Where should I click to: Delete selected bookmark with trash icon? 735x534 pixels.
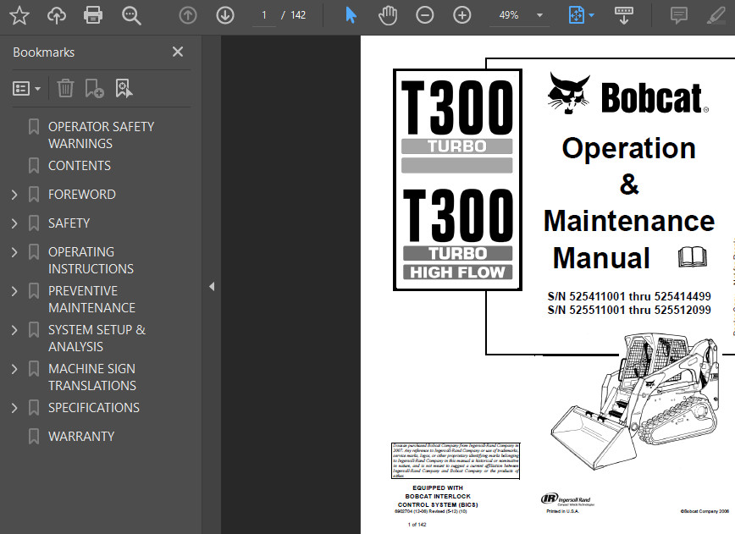(x=65, y=88)
